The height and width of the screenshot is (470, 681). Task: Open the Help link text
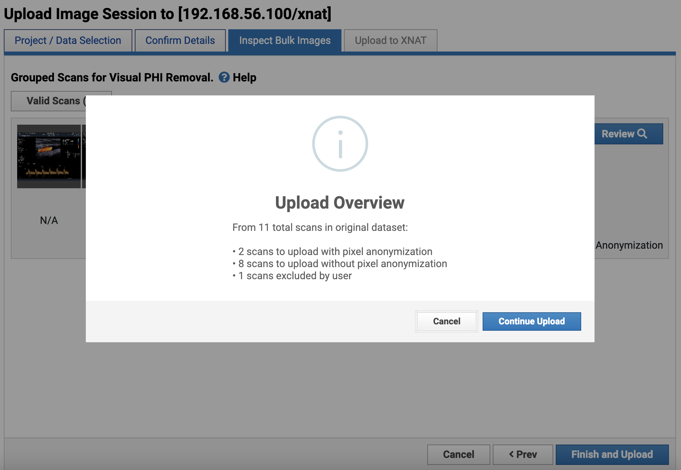(x=244, y=77)
